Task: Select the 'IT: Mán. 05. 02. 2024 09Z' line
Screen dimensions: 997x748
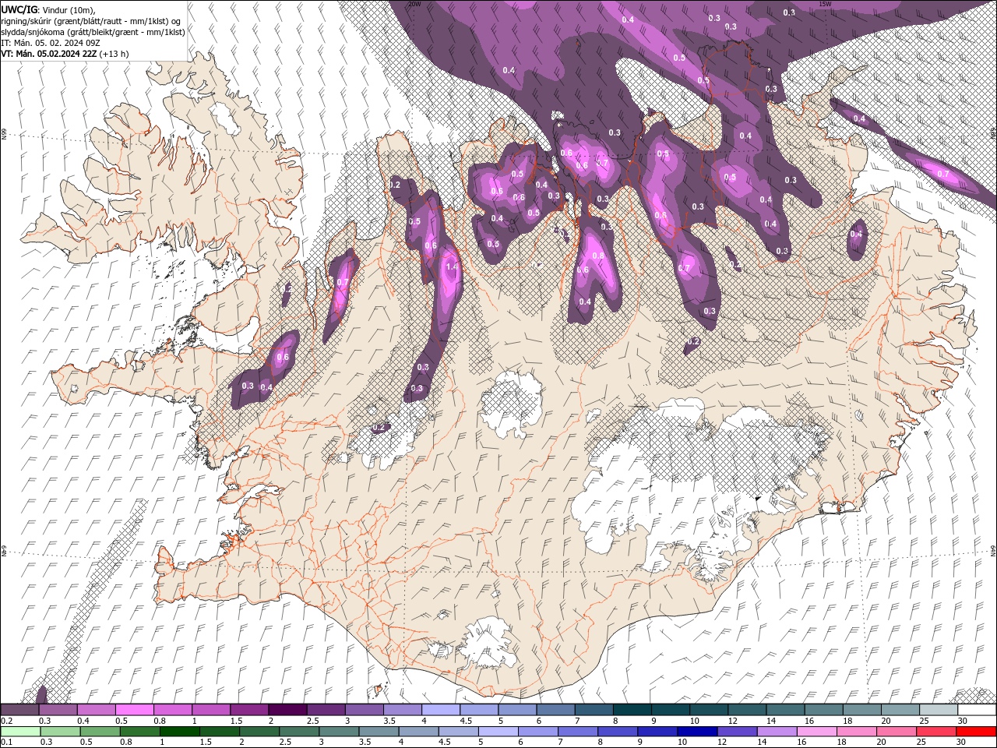Action: (x=51, y=43)
